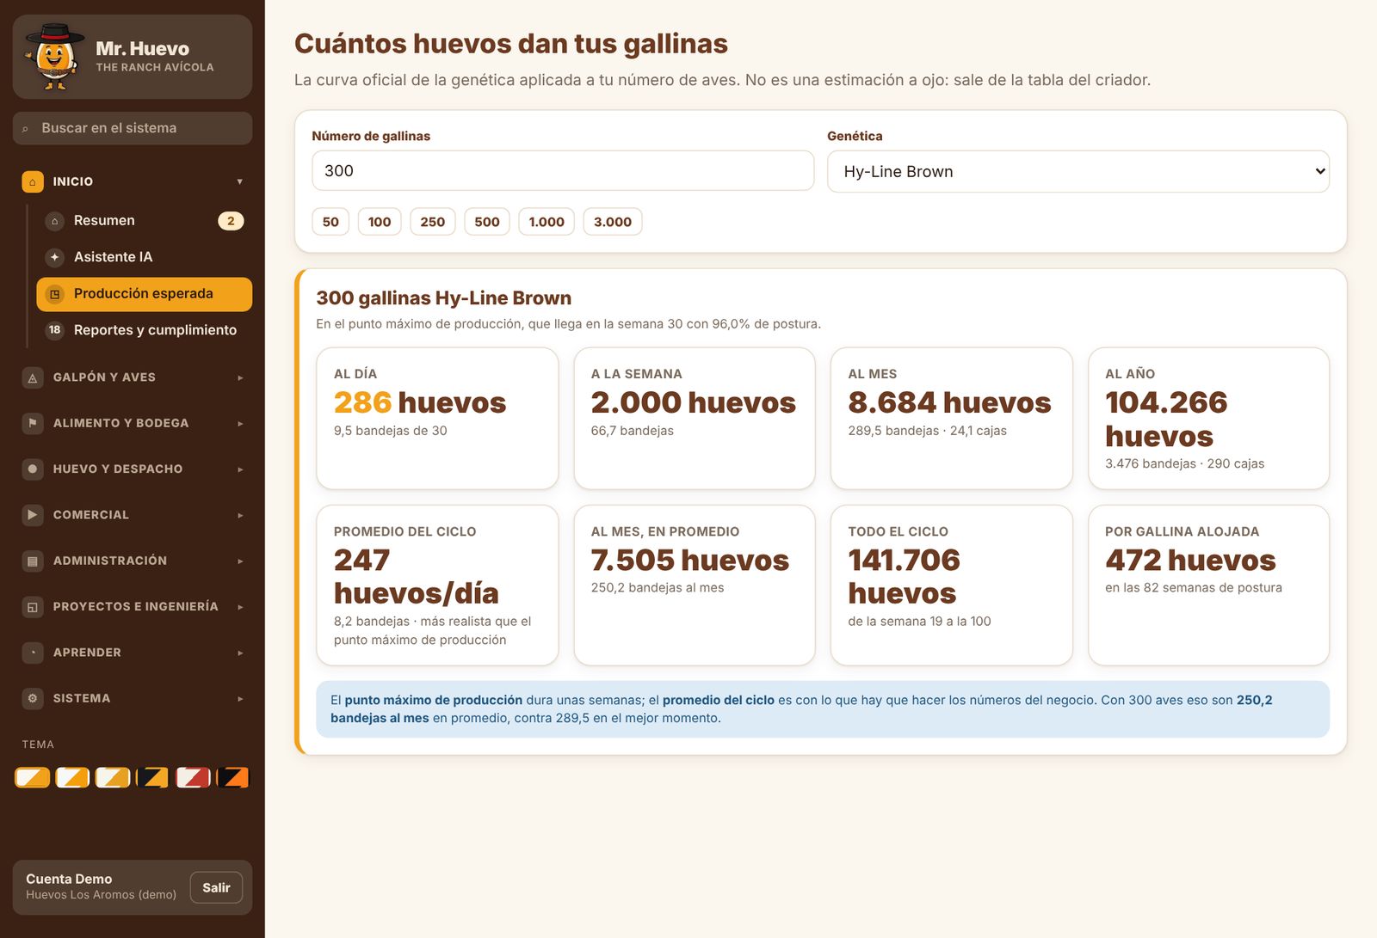
Task: Select the red and white theme swatch
Action: pyautogui.click(x=193, y=777)
